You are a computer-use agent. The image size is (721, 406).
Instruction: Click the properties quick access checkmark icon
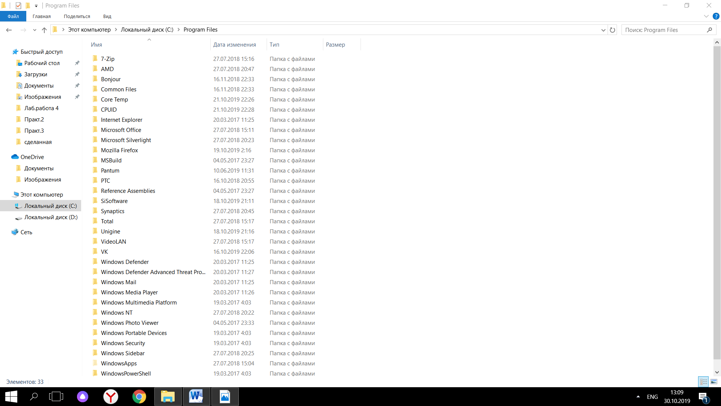18,6
